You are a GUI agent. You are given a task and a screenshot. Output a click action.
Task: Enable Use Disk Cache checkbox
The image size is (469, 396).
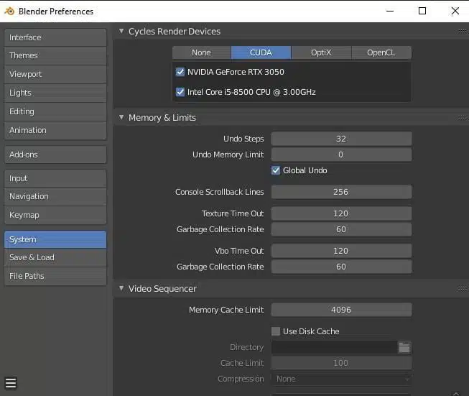tap(276, 331)
